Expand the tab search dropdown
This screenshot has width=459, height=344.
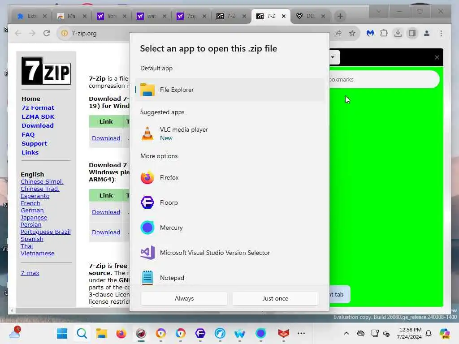point(378,12)
